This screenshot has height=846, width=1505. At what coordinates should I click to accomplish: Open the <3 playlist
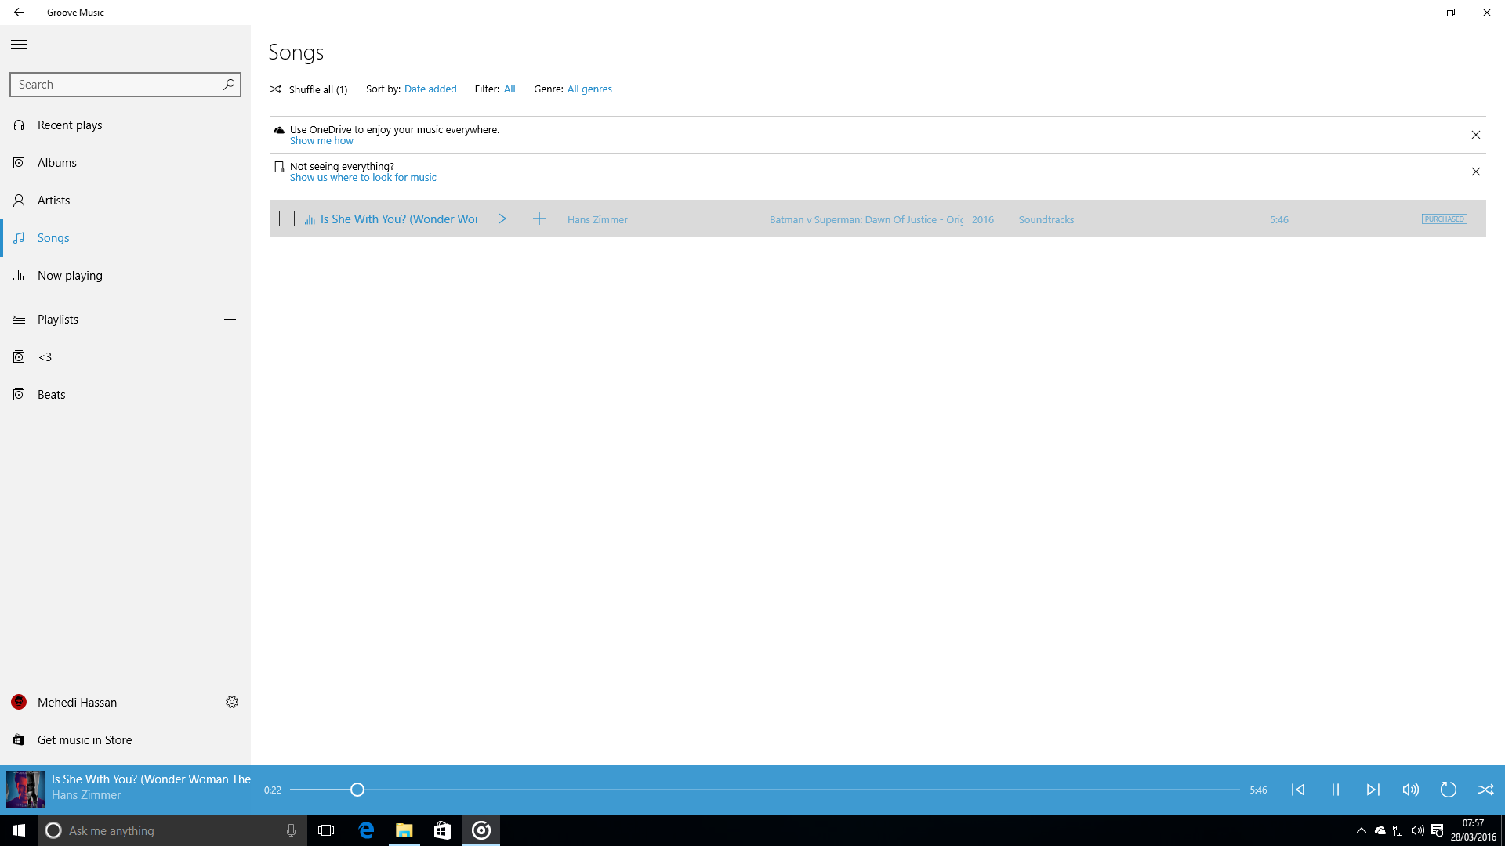pyautogui.click(x=125, y=357)
